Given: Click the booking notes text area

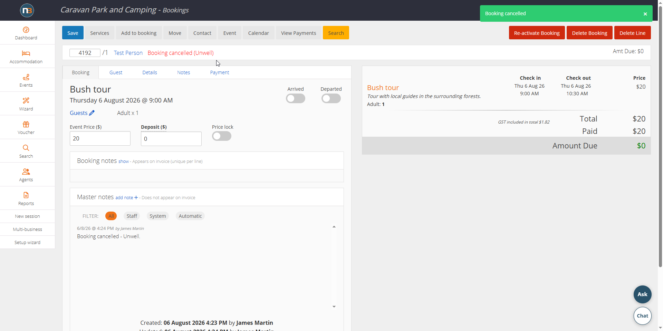Looking at the screenshot, I should click(207, 176).
